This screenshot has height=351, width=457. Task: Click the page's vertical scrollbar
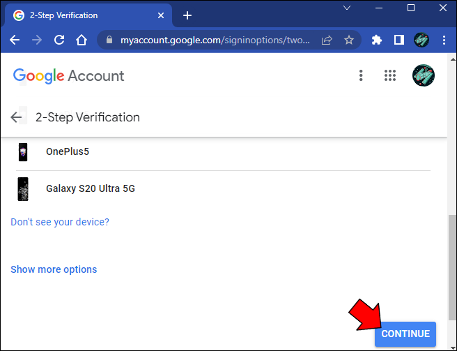451,265
